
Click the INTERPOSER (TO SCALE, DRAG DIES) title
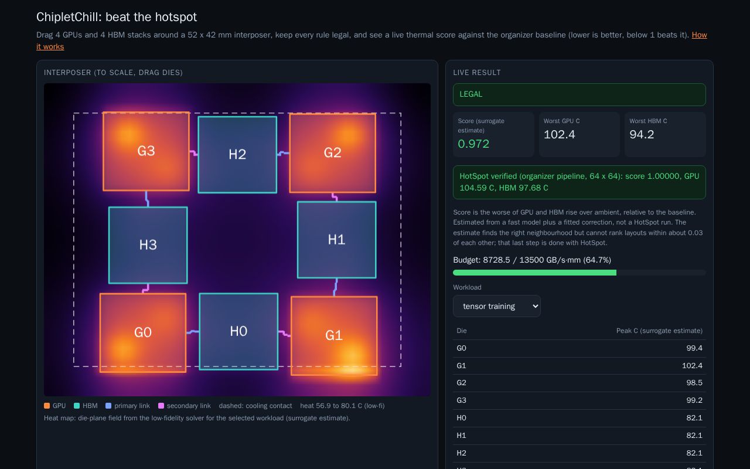coord(113,73)
